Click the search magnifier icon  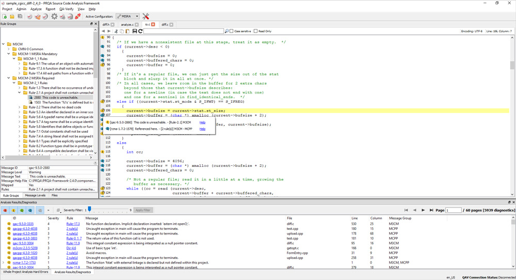tap(227, 32)
